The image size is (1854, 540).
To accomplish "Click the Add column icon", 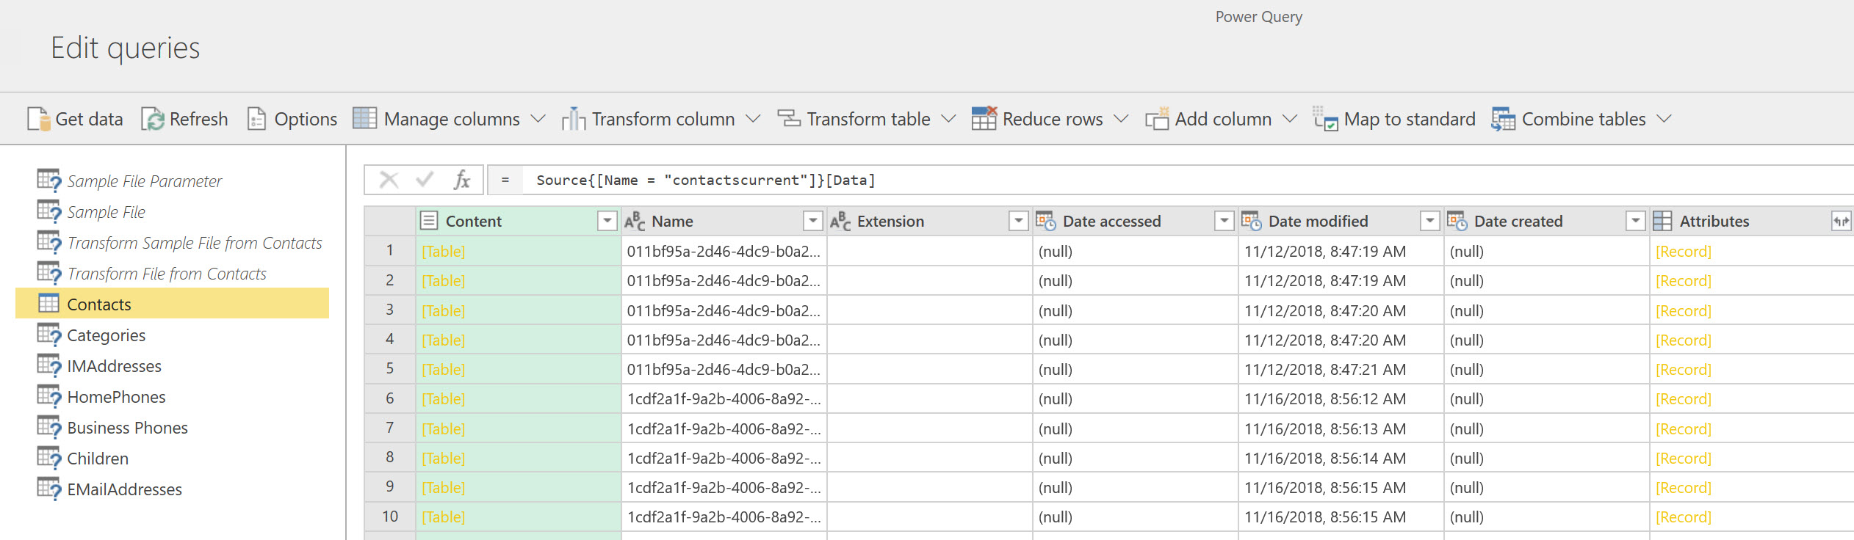I will click(x=1157, y=119).
